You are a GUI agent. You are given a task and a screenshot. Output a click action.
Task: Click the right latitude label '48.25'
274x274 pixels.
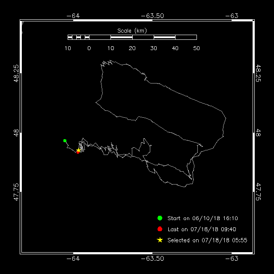coord(258,73)
